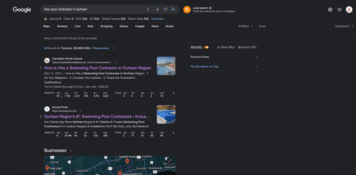Open How to Hire a Swimming Pool Contractor result
The height and width of the screenshot is (175, 356).
pyautogui.click(x=97, y=68)
